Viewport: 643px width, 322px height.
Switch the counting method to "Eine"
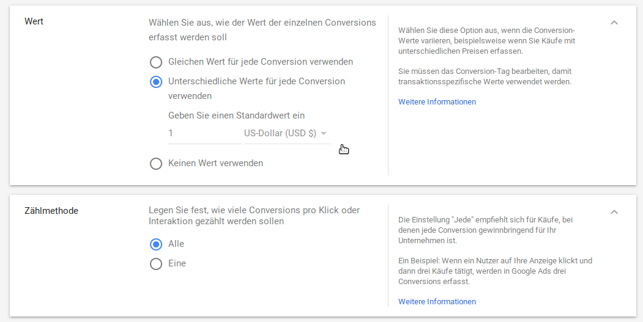tap(157, 264)
